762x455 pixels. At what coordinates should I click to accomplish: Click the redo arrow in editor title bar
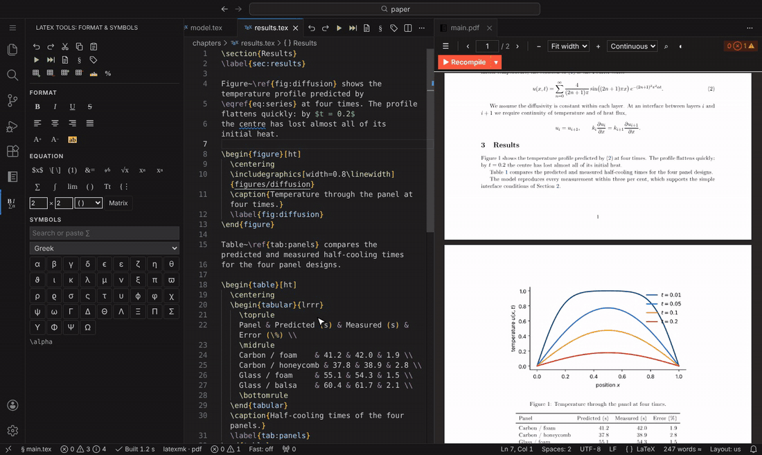(x=325, y=28)
